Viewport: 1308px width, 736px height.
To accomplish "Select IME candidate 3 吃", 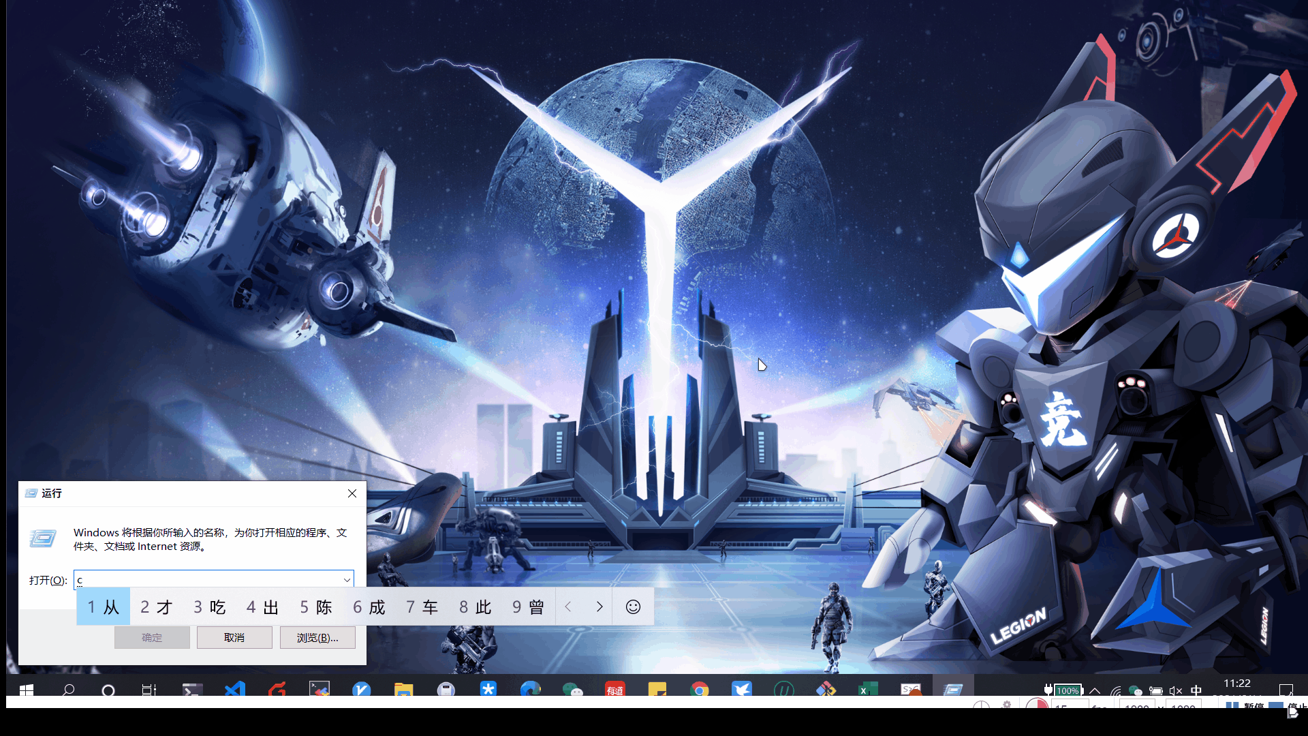I will [x=210, y=607].
